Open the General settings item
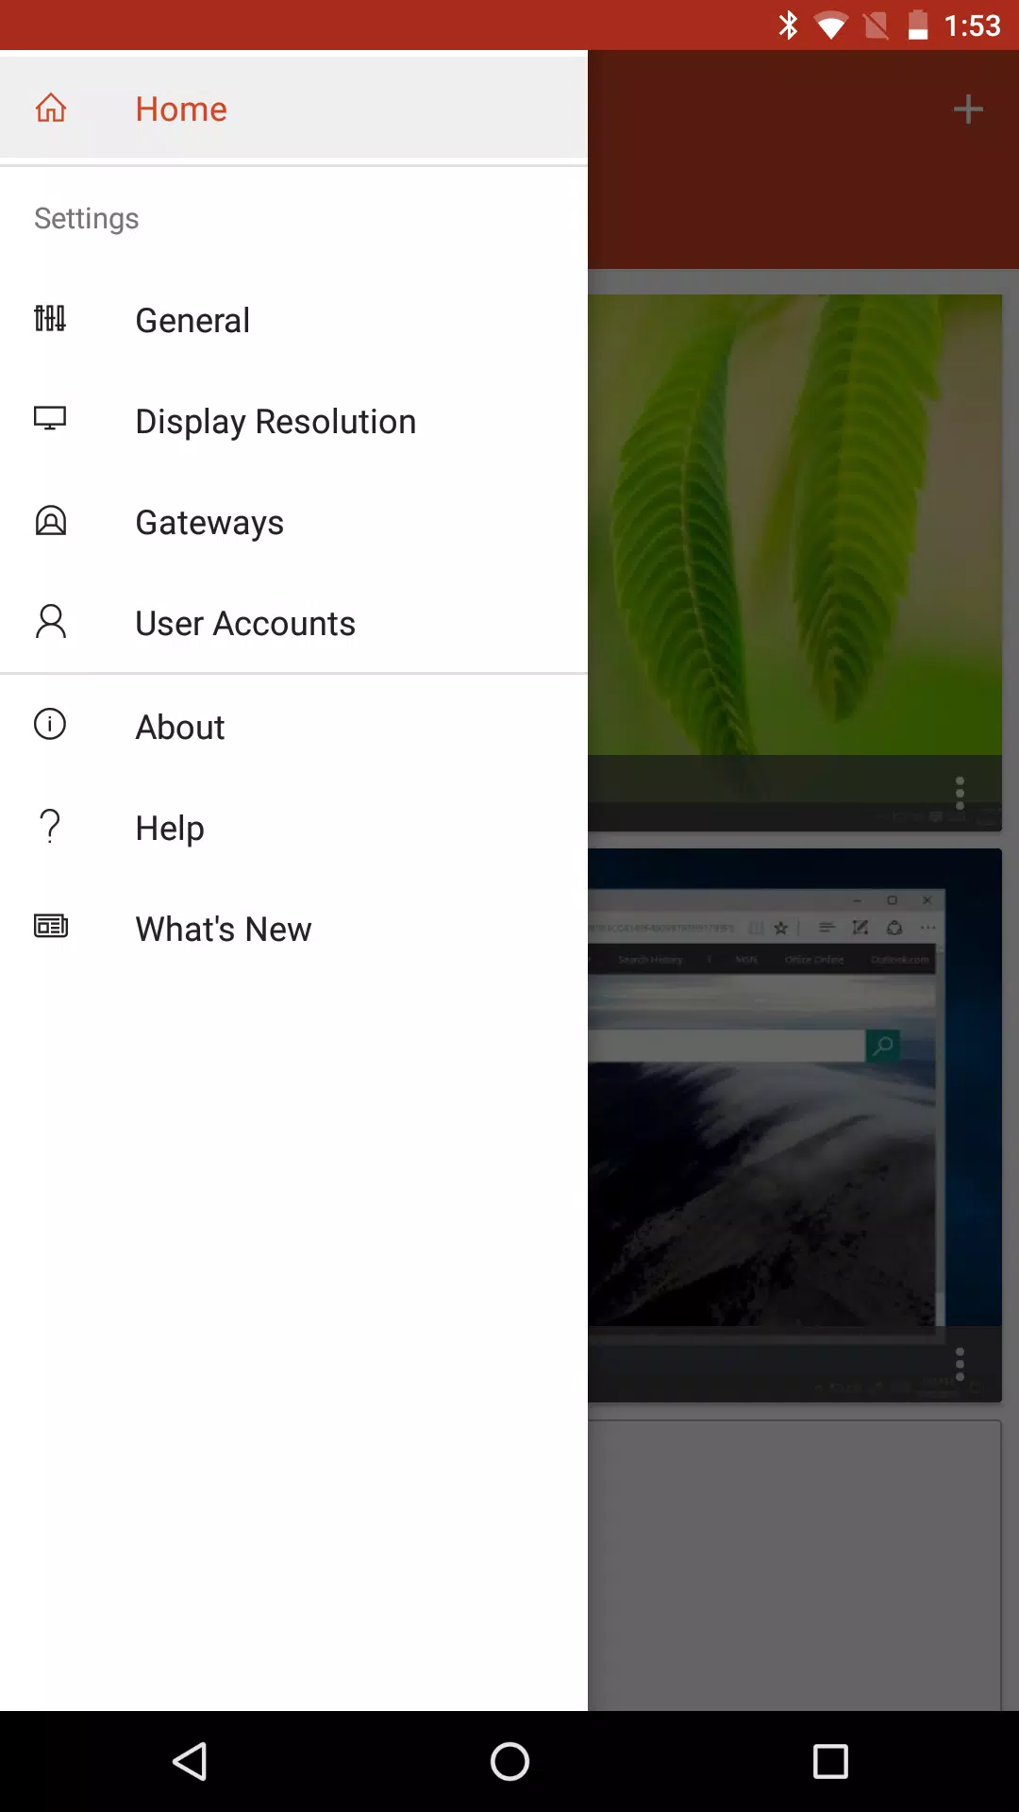Viewport: 1019px width, 1812px height. pyautogui.click(x=293, y=320)
